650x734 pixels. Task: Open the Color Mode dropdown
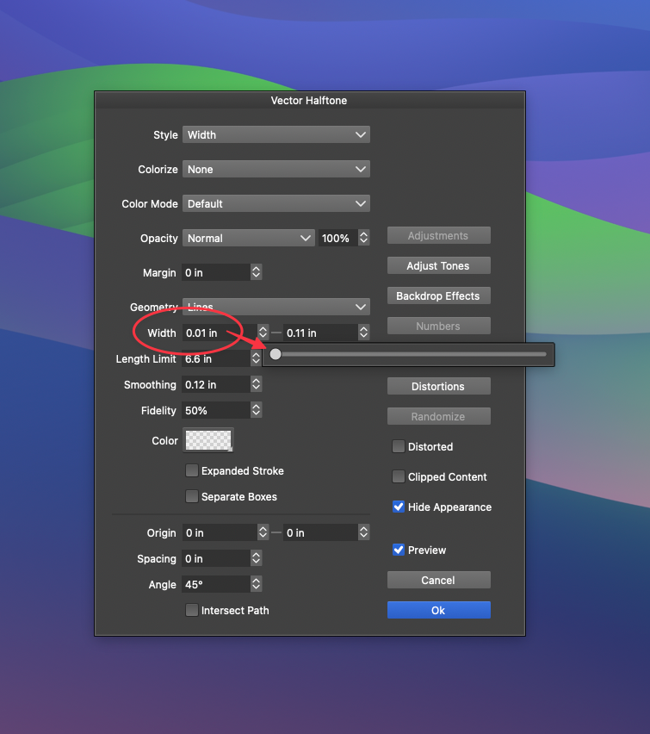click(x=275, y=204)
